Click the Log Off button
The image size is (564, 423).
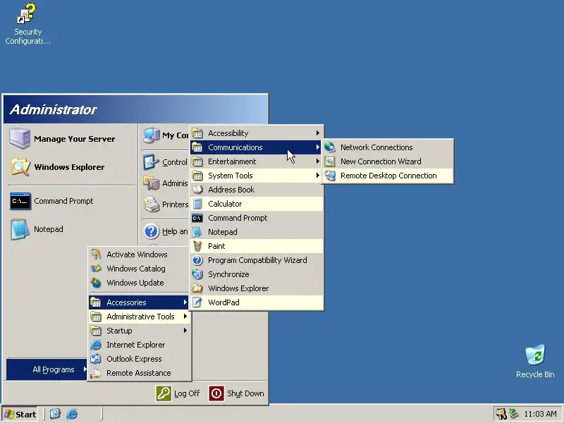pyautogui.click(x=178, y=393)
